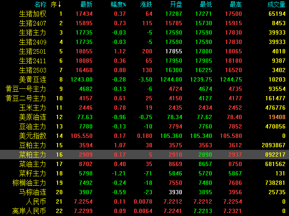The width and height of the screenshot is (289, 216).
Task: Select the 美原油连 row name
Action: tap(32, 117)
